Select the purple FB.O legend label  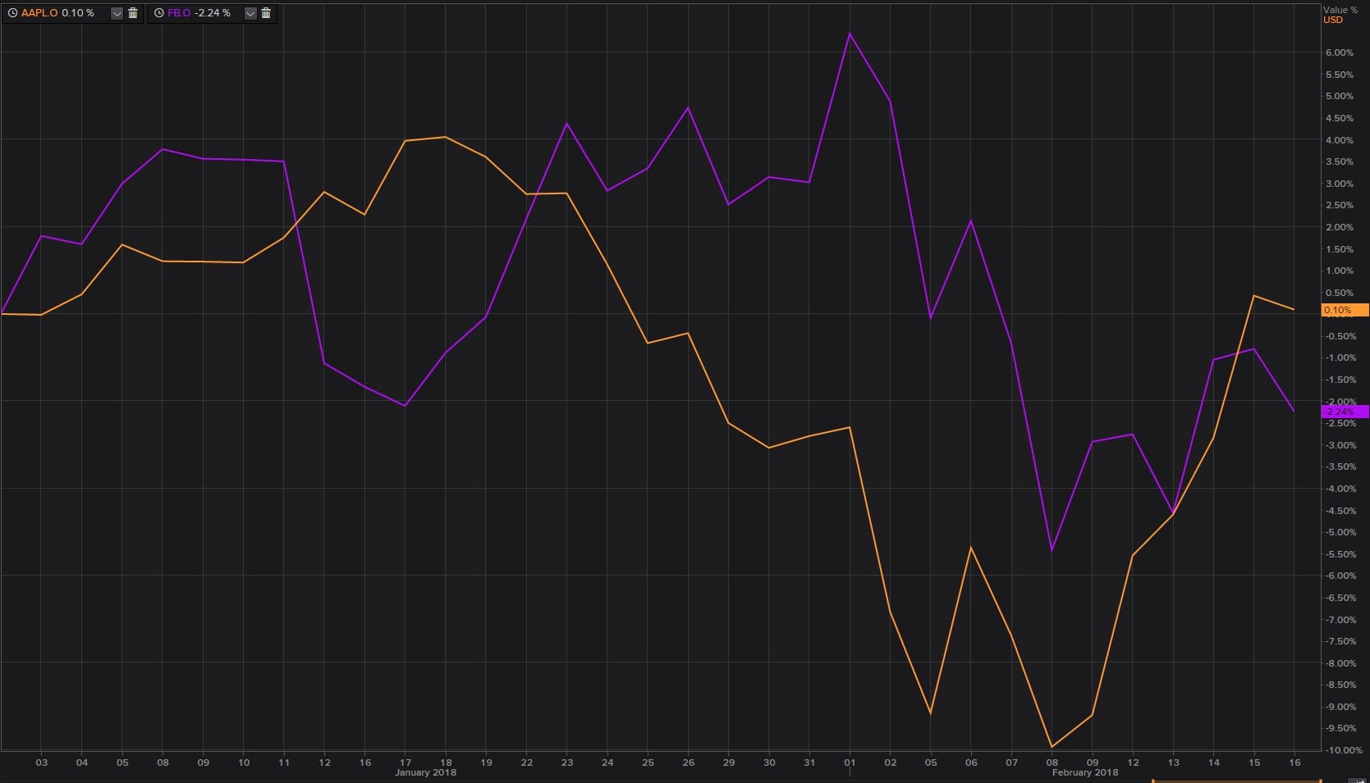(x=179, y=13)
